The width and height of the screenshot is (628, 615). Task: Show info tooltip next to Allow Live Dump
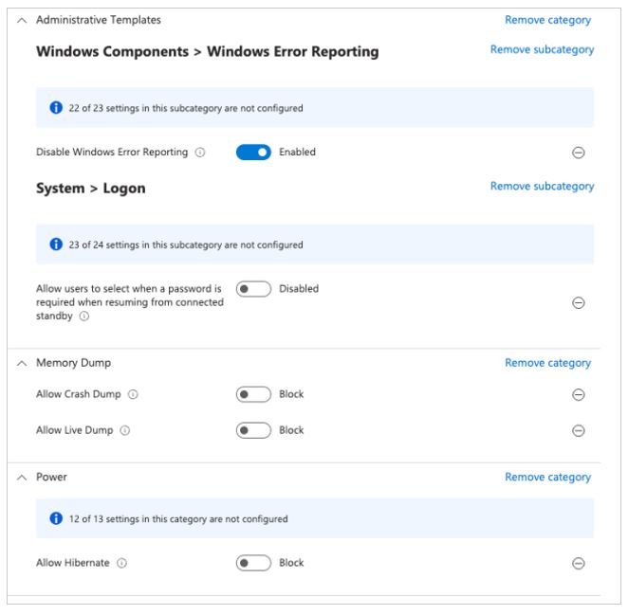[x=125, y=430]
